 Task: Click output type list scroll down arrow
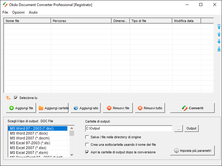tap(72, 155)
